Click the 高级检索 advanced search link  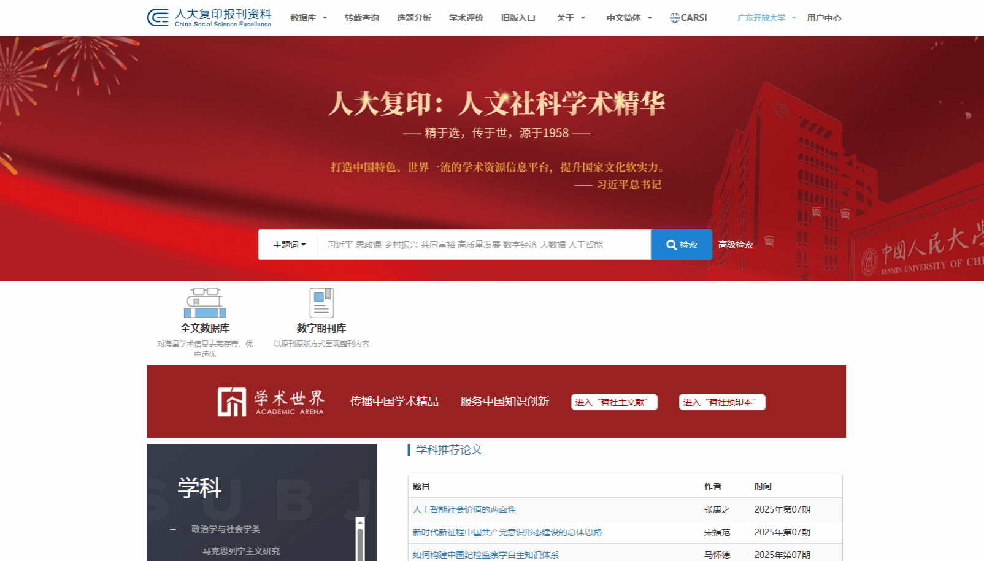click(736, 245)
